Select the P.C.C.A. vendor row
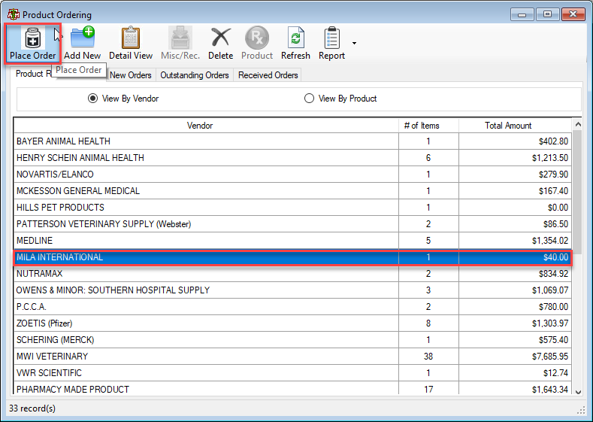593x422 pixels. point(292,307)
